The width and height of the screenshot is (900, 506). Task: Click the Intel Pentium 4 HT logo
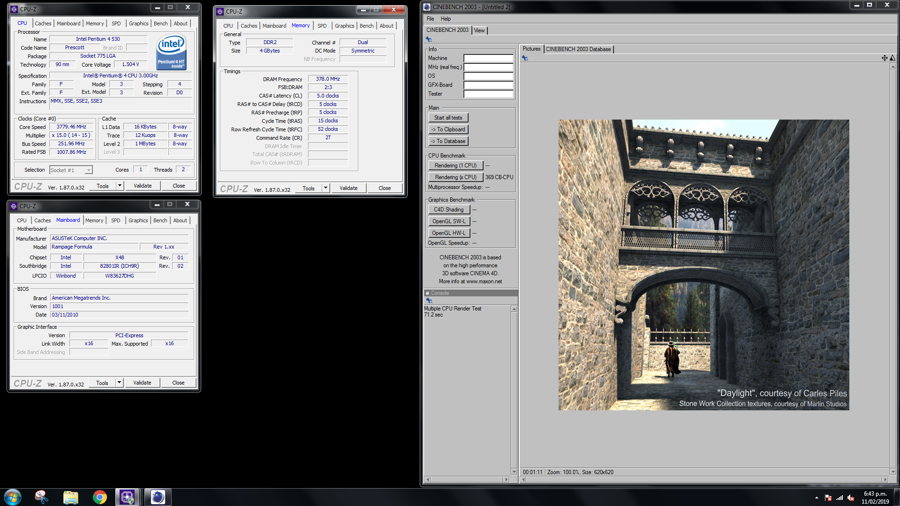[x=171, y=52]
